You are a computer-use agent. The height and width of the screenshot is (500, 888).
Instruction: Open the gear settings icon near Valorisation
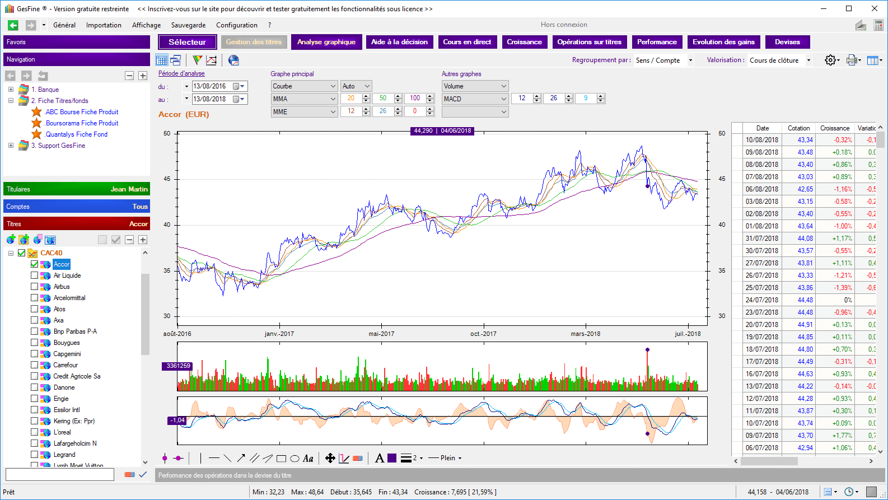coord(831,60)
